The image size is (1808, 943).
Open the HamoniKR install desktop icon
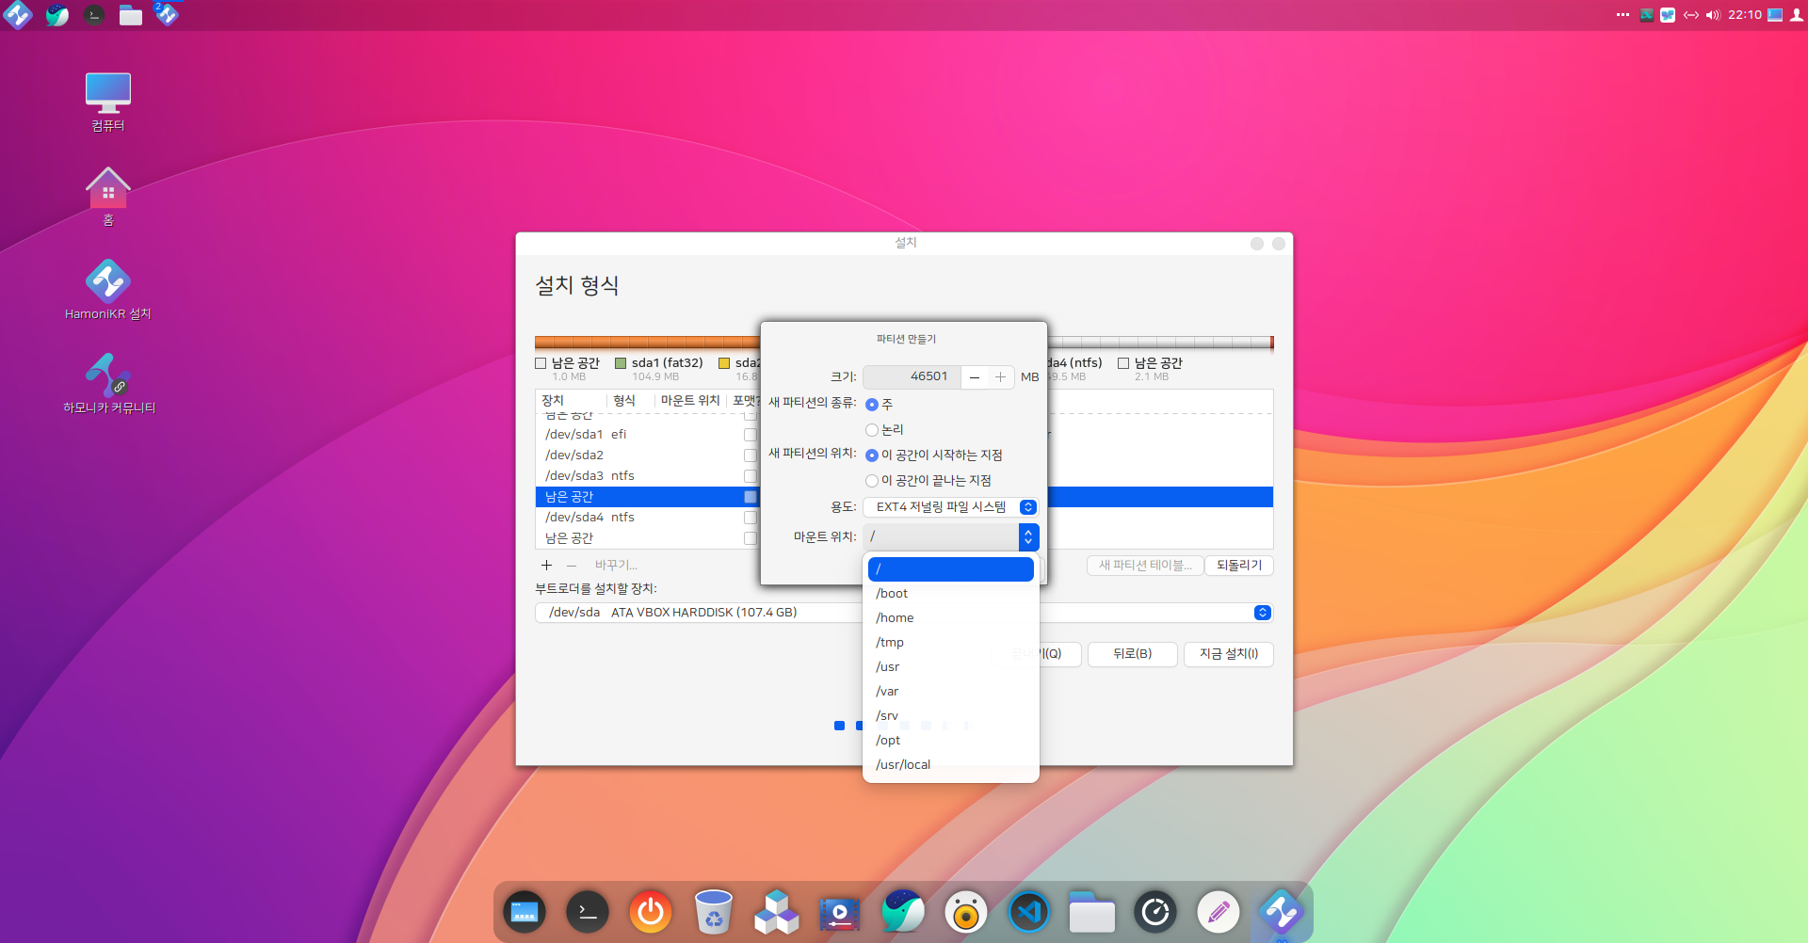click(x=107, y=282)
